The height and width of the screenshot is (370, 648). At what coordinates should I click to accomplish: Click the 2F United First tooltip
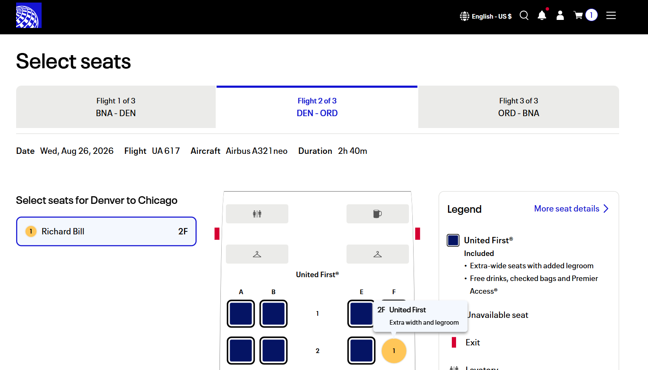coord(420,316)
